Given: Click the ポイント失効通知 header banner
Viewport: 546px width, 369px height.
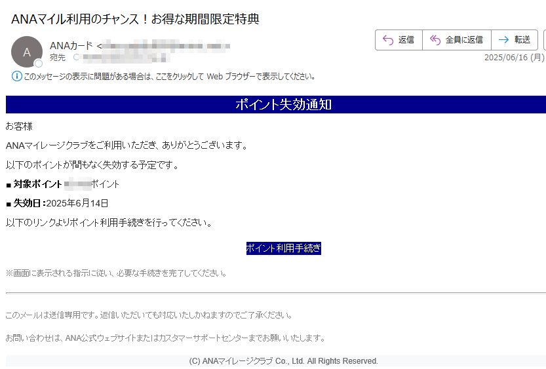Looking at the screenshot, I should (x=276, y=104).
